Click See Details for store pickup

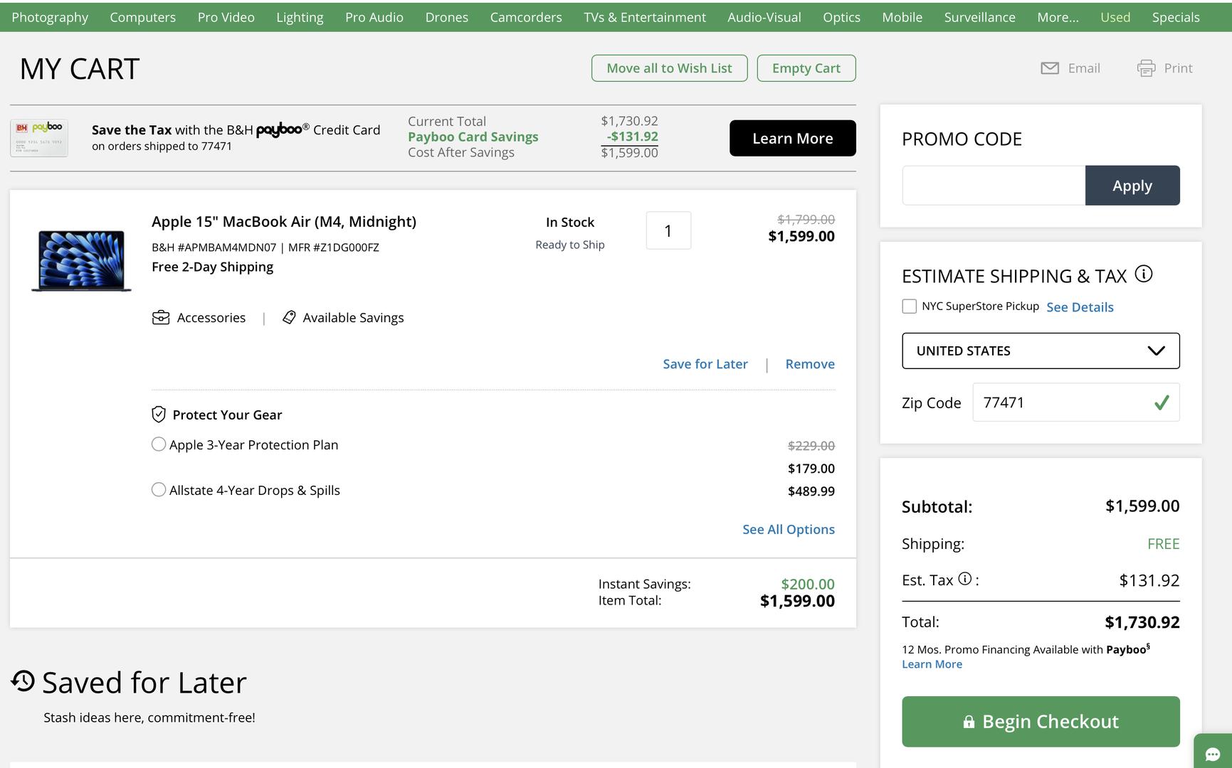1080,307
